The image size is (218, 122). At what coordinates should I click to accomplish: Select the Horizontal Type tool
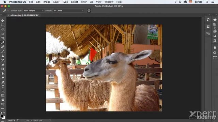[3, 87]
